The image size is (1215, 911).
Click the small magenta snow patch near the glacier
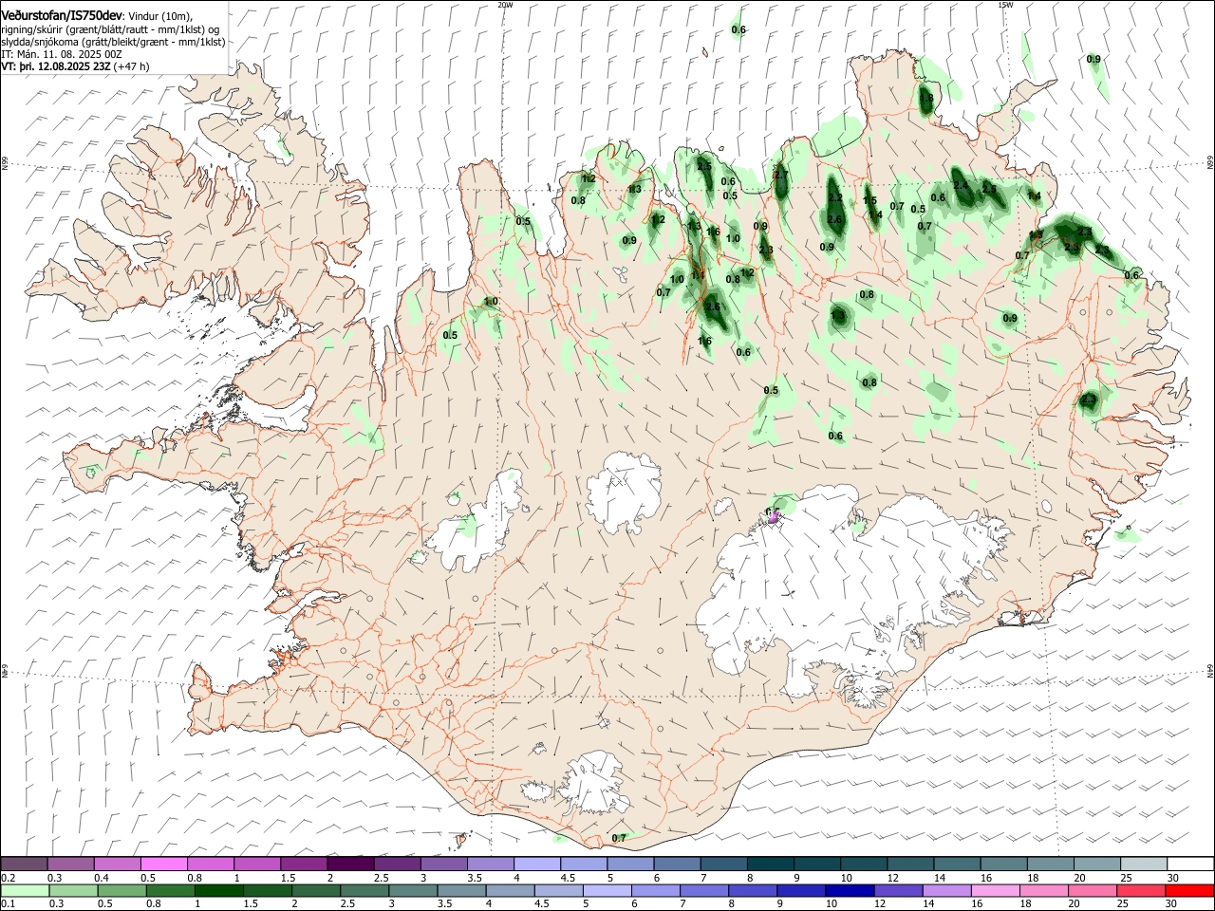[x=775, y=517]
